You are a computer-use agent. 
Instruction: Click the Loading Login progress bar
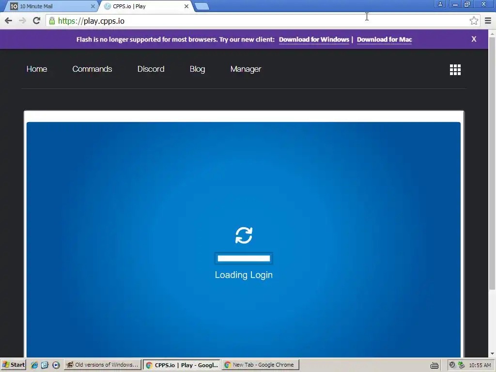click(x=244, y=259)
